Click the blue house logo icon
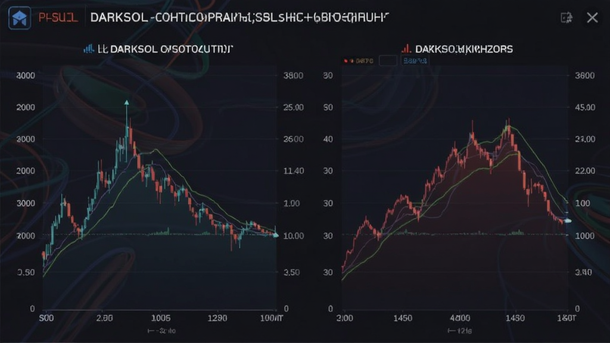610x343 pixels. tap(20, 18)
